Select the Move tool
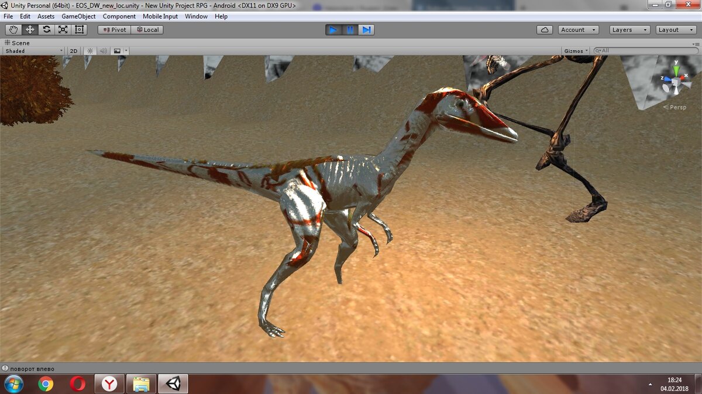Screen dimensions: 702x394 tap(30, 30)
